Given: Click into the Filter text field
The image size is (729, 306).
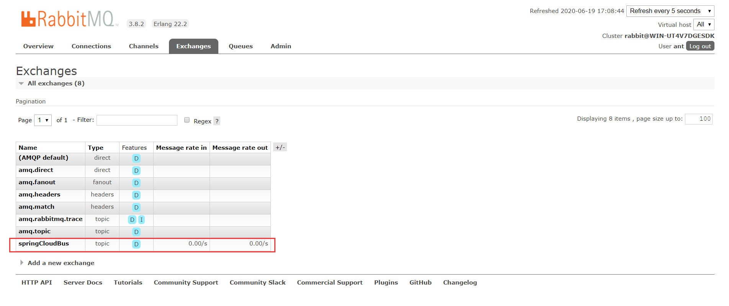Looking at the screenshot, I should [x=137, y=120].
